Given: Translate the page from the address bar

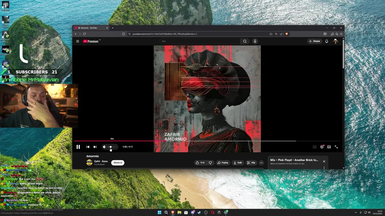Looking at the screenshot, I should (276, 34).
